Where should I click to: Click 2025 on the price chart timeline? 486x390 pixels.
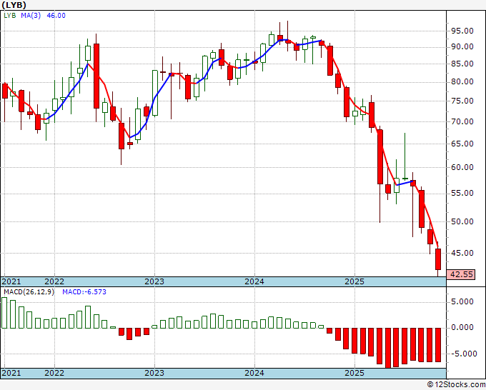click(354, 282)
